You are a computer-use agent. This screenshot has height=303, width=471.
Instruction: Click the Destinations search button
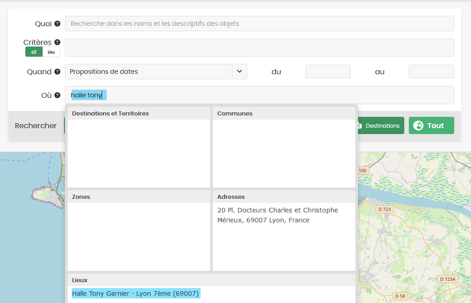click(381, 125)
